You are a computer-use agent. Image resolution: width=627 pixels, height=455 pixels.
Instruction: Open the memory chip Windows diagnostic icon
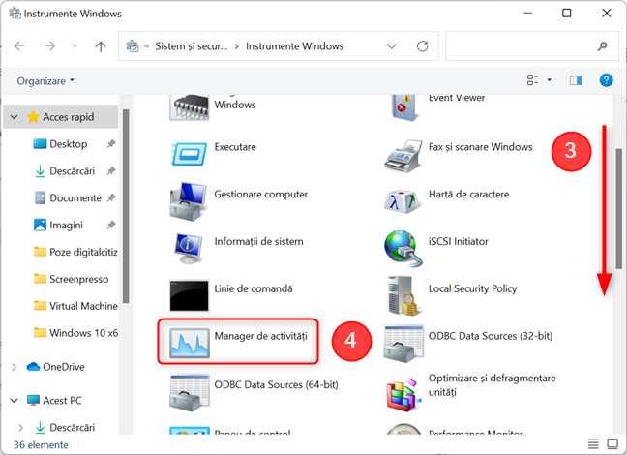coord(189,107)
